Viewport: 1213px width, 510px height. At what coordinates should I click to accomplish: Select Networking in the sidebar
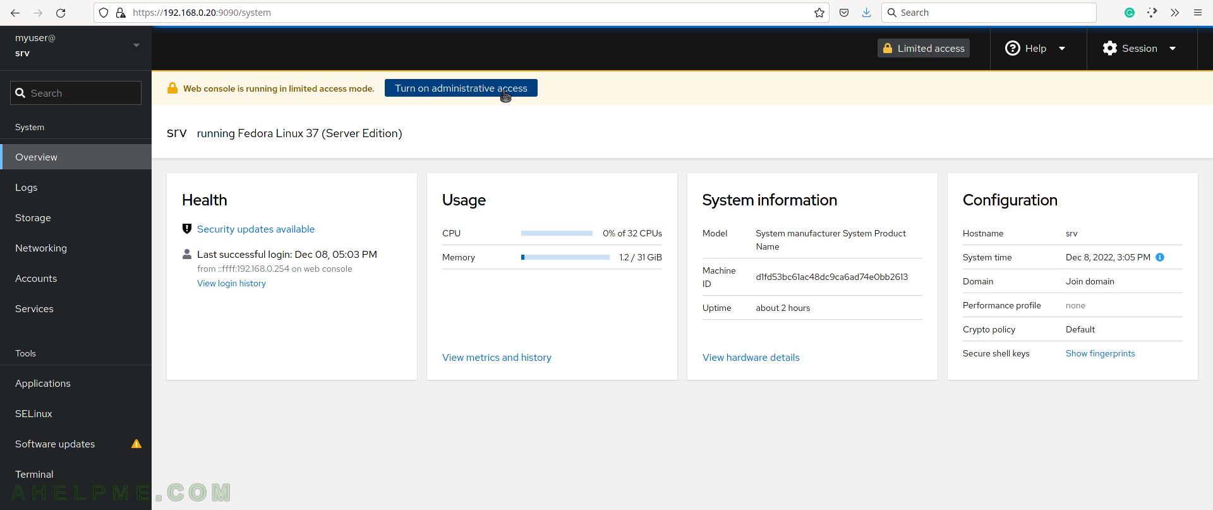pyautogui.click(x=76, y=248)
